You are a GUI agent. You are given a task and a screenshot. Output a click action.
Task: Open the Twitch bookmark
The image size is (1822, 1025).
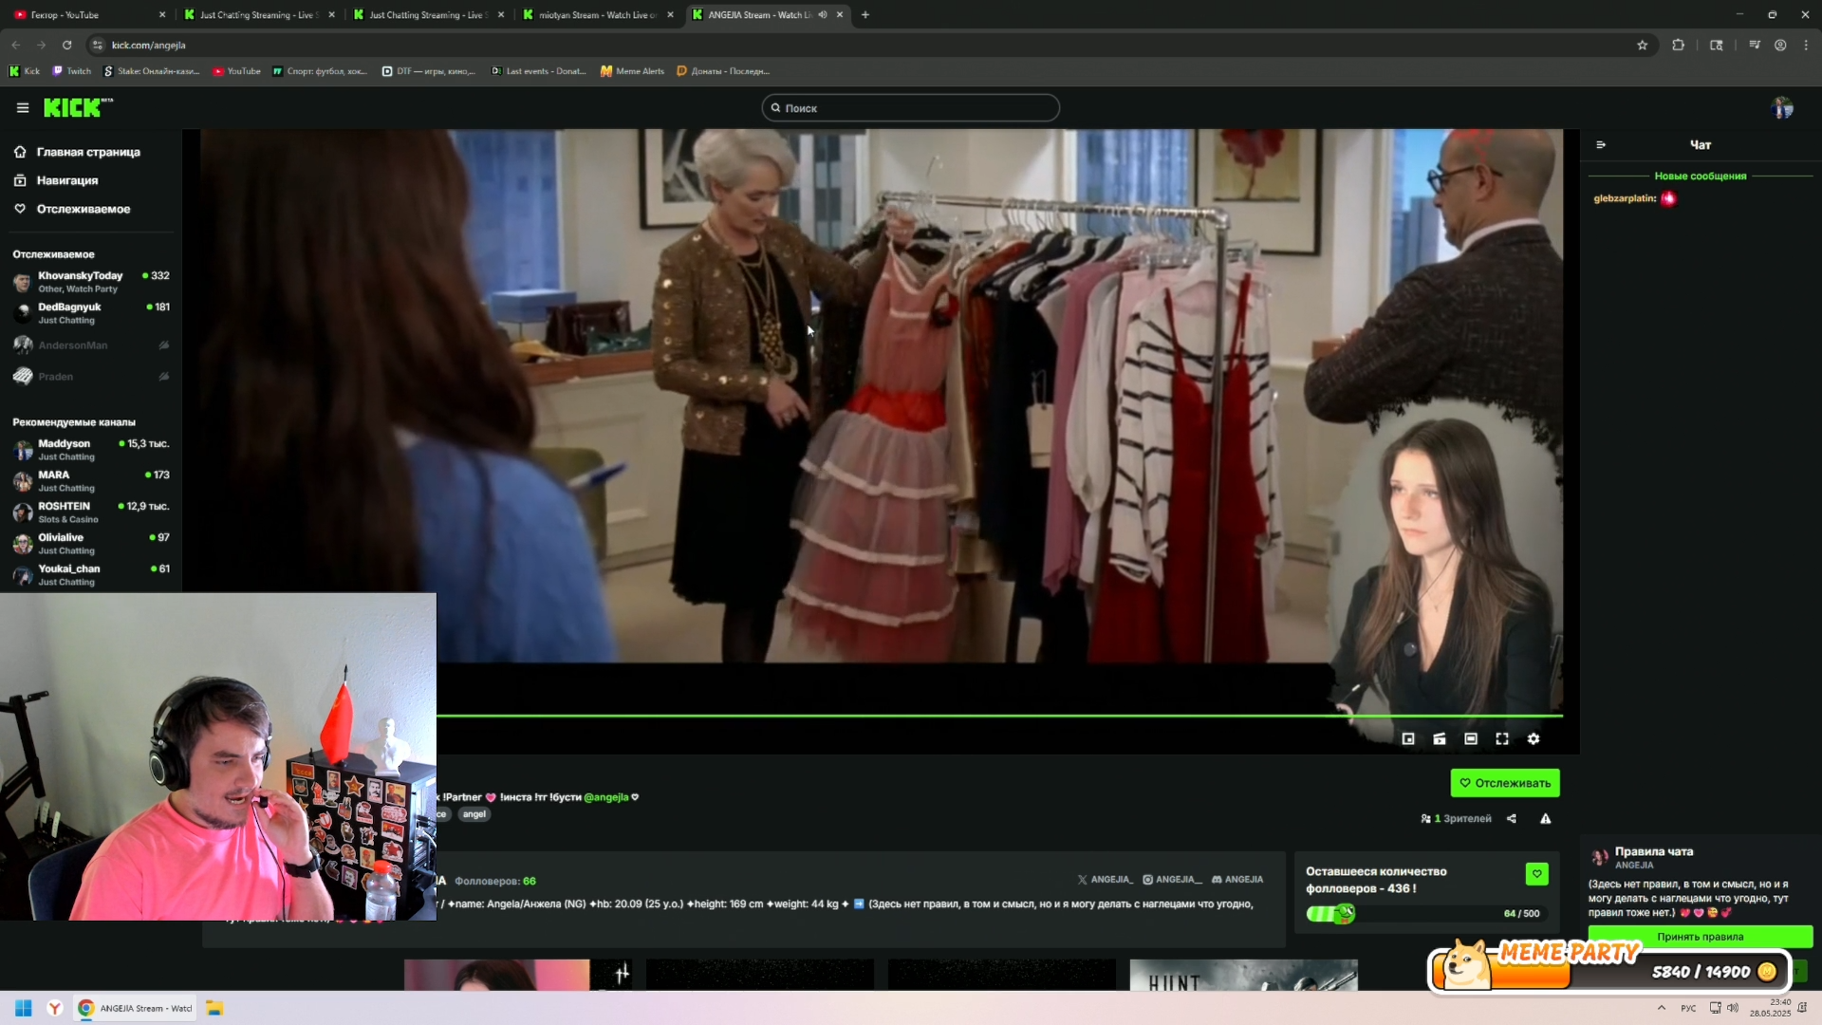coord(72,71)
